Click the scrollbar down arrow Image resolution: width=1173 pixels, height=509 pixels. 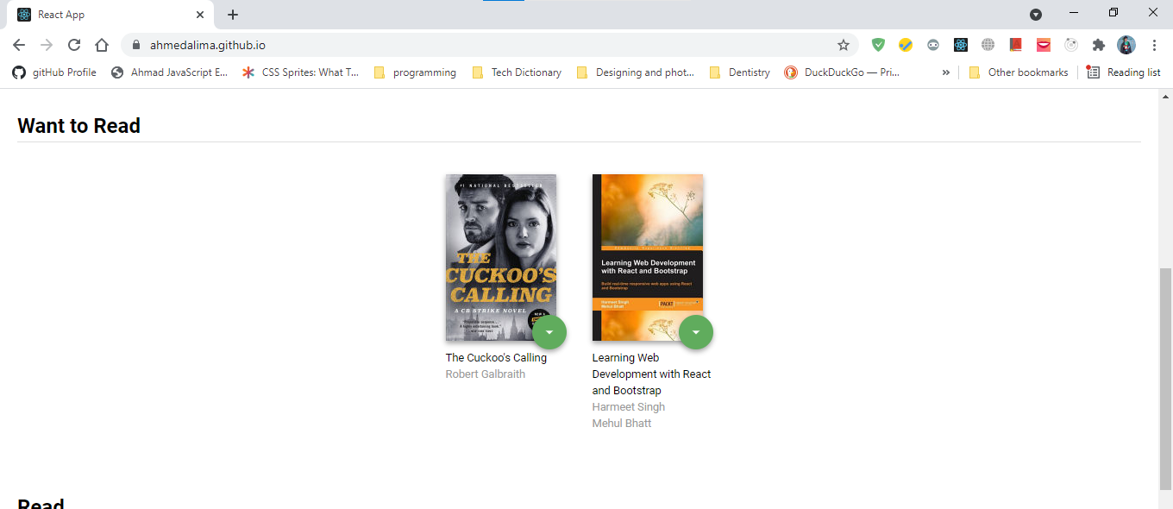(1165, 502)
